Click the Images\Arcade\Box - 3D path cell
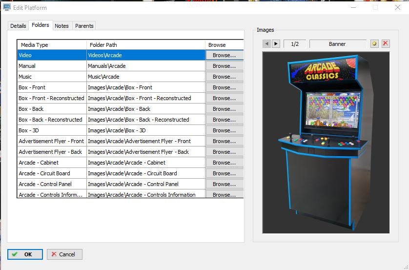Viewport: 409px width, 270px height. (x=146, y=130)
